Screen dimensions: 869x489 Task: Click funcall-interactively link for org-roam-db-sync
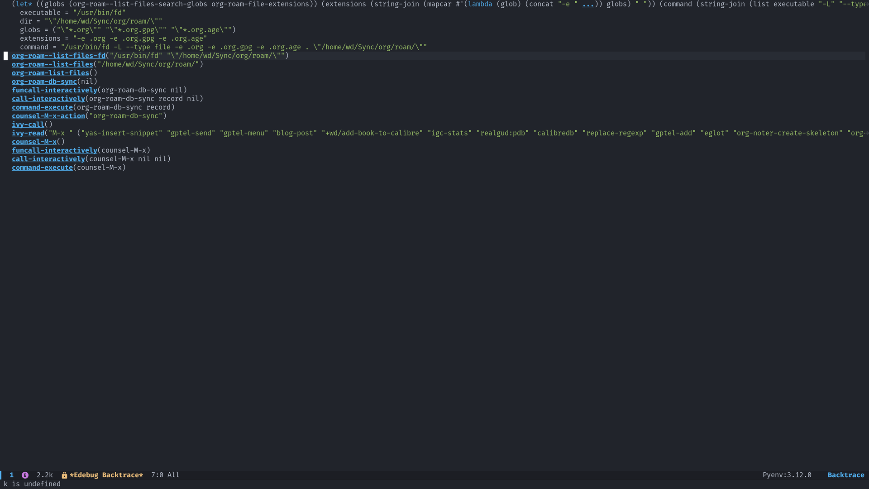point(54,90)
